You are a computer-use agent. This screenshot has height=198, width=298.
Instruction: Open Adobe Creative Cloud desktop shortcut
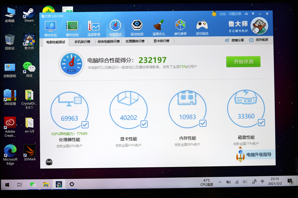[x=10, y=127]
